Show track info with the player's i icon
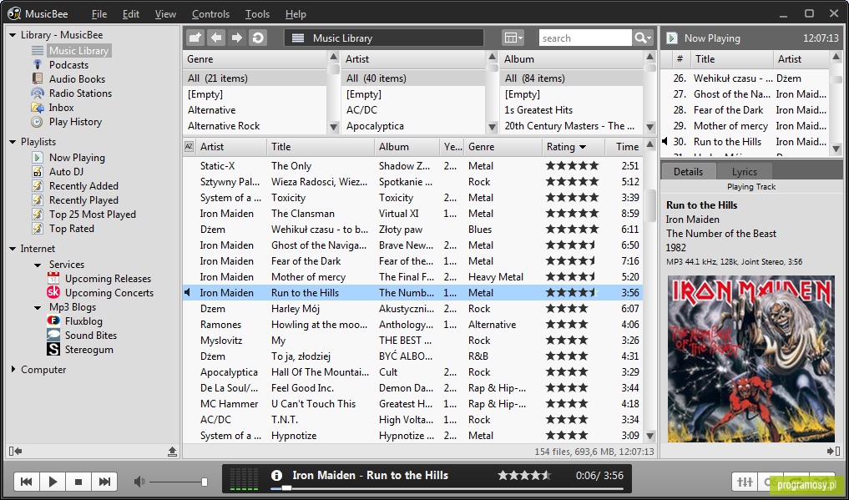 click(276, 476)
